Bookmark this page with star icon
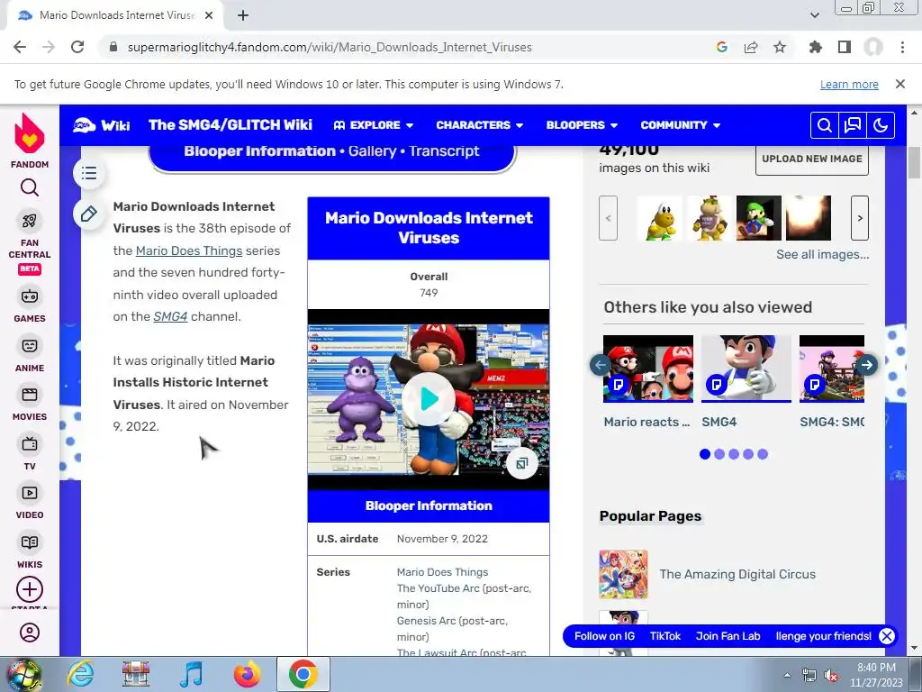 [x=780, y=47]
